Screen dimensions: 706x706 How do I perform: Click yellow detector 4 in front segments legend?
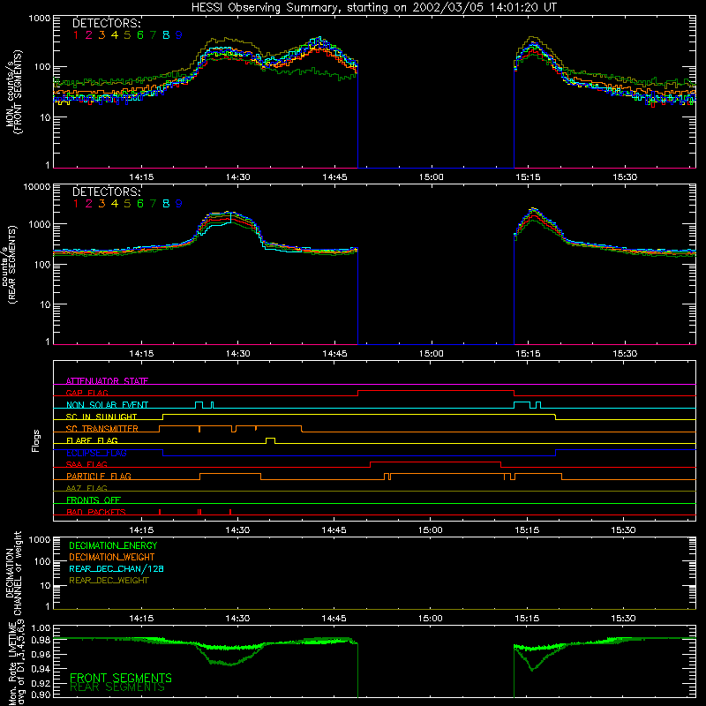tap(115, 35)
